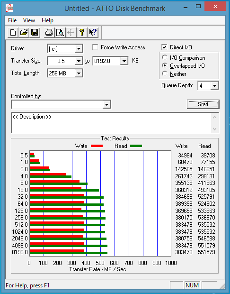230x294 pixels.
Task: Select Neither radio option
Action: coord(165,73)
